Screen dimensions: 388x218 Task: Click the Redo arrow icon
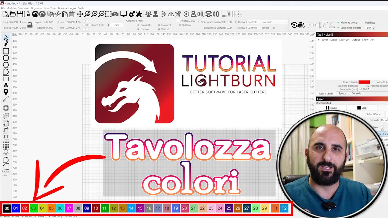tap(42, 14)
